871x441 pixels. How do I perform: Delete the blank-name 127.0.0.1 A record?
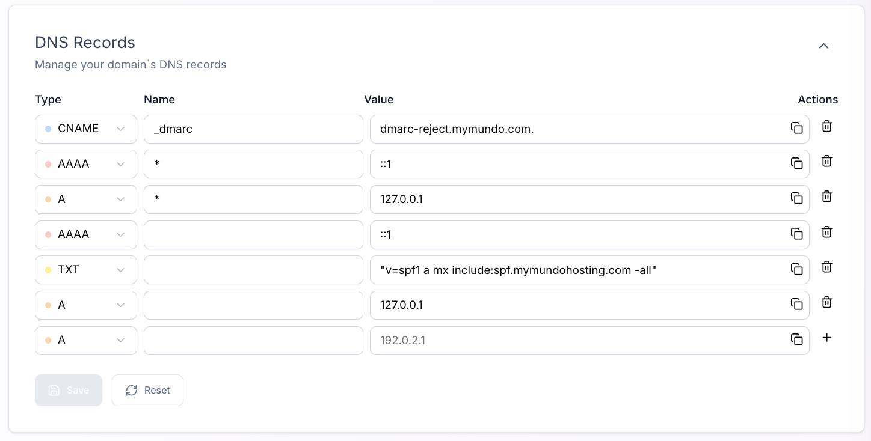click(x=826, y=302)
